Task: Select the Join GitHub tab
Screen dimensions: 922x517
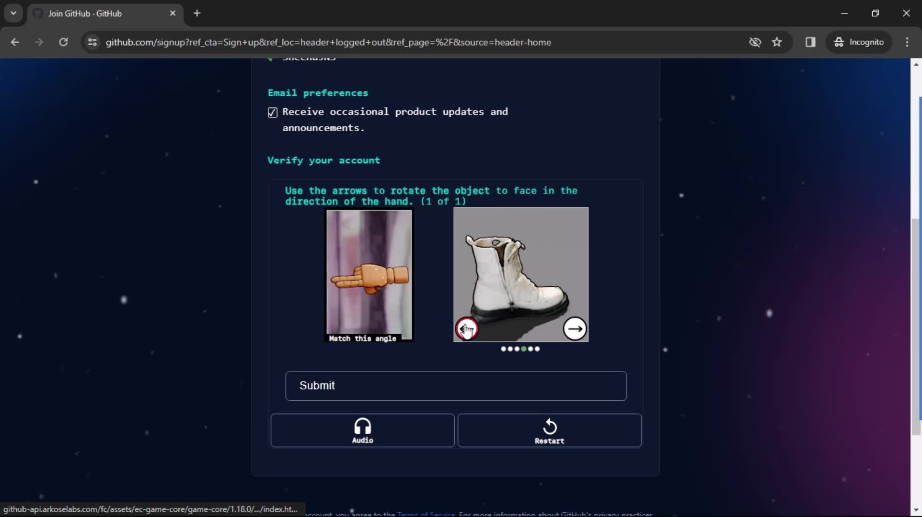Action: [x=104, y=13]
